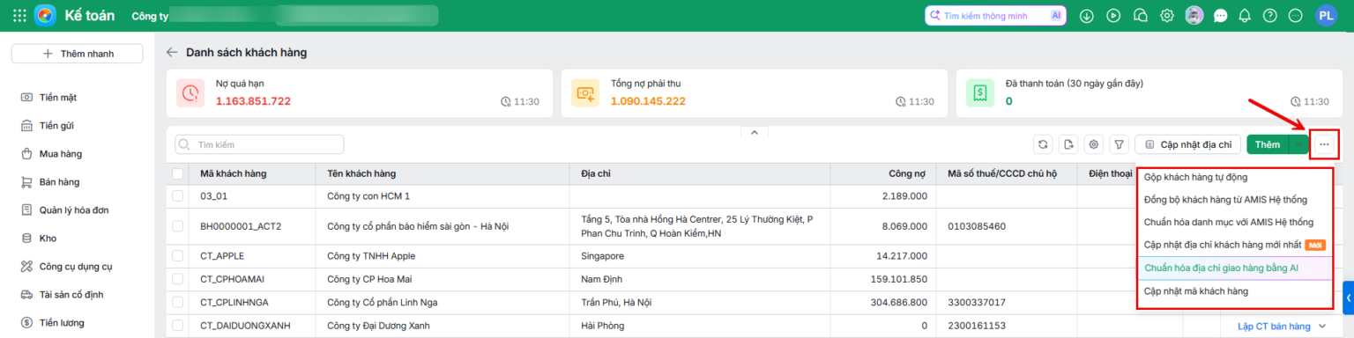Click the Nợ quá hạn clock card icon
Screen dimensions: 1354x338
coord(190,92)
